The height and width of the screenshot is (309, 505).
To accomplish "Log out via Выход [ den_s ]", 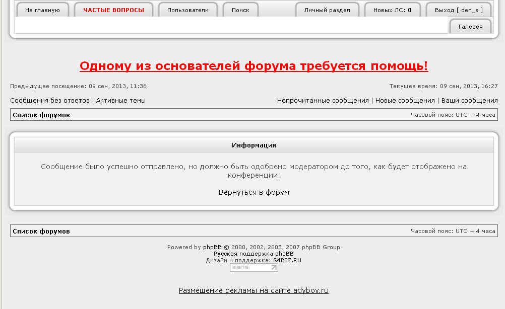I will coord(459,10).
